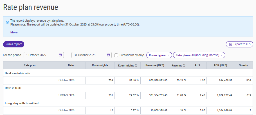Click the info icon in the blue notice
256x115 pixels.
coord(7,22)
